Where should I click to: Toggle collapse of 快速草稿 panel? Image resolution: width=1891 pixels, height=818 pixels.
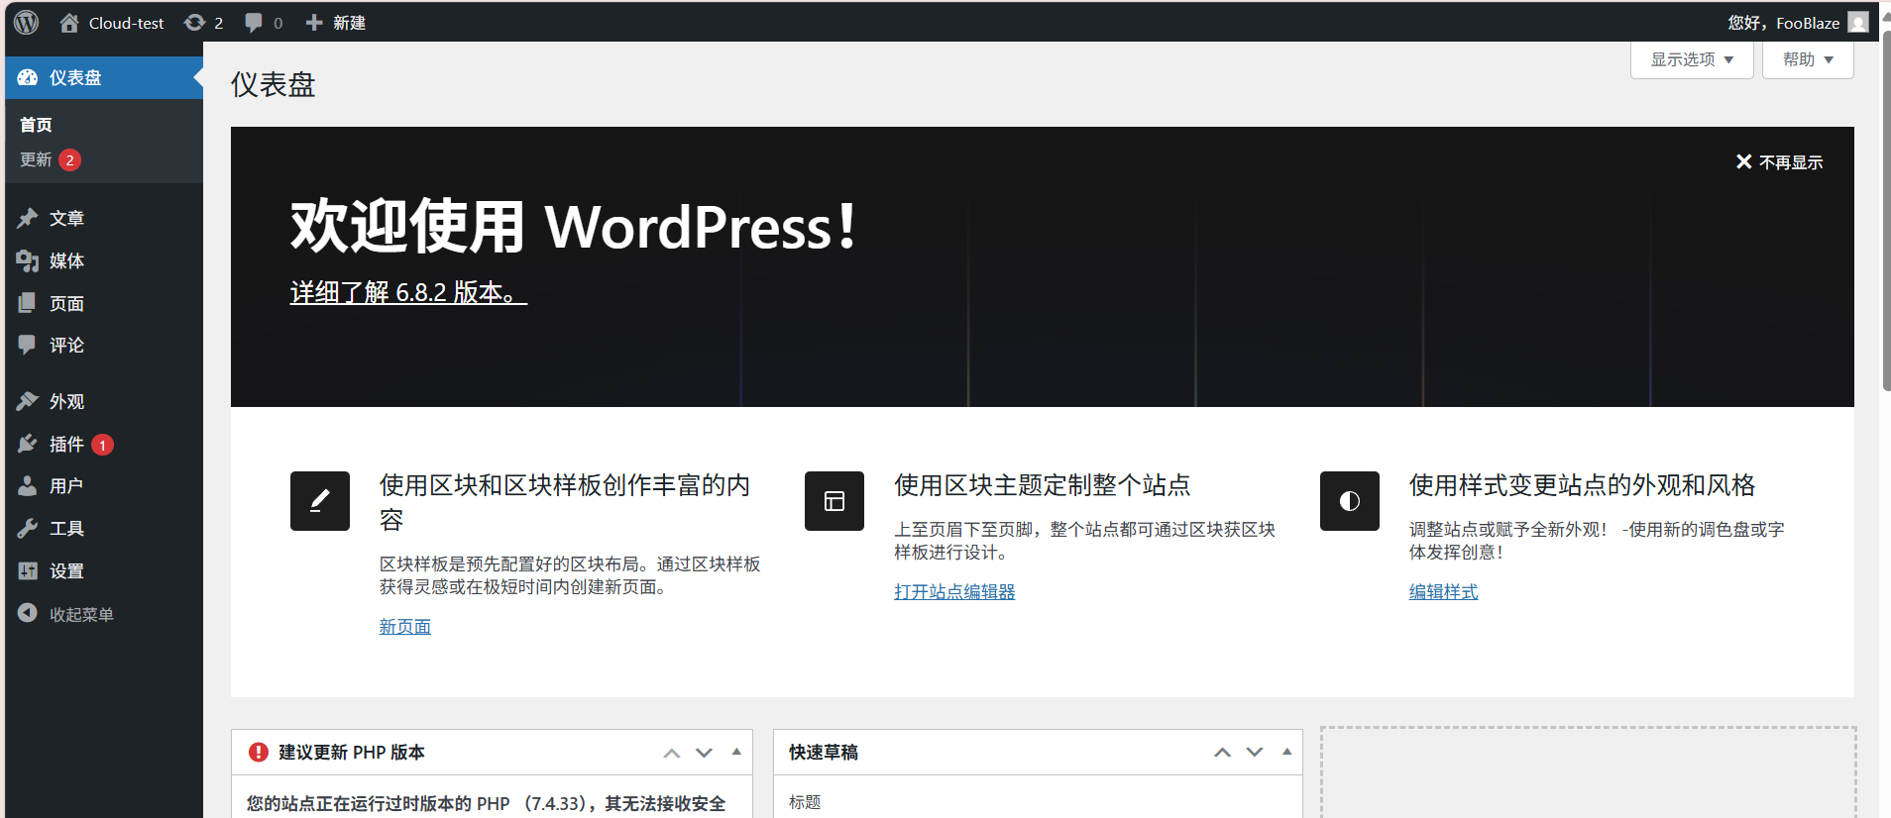coord(1286,752)
